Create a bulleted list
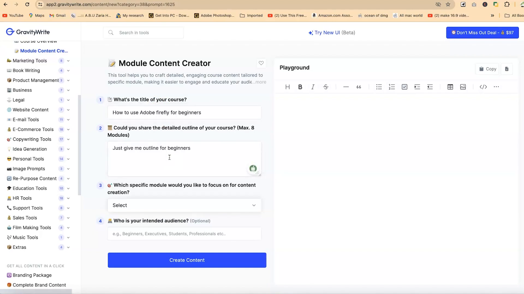 coord(379,87)
